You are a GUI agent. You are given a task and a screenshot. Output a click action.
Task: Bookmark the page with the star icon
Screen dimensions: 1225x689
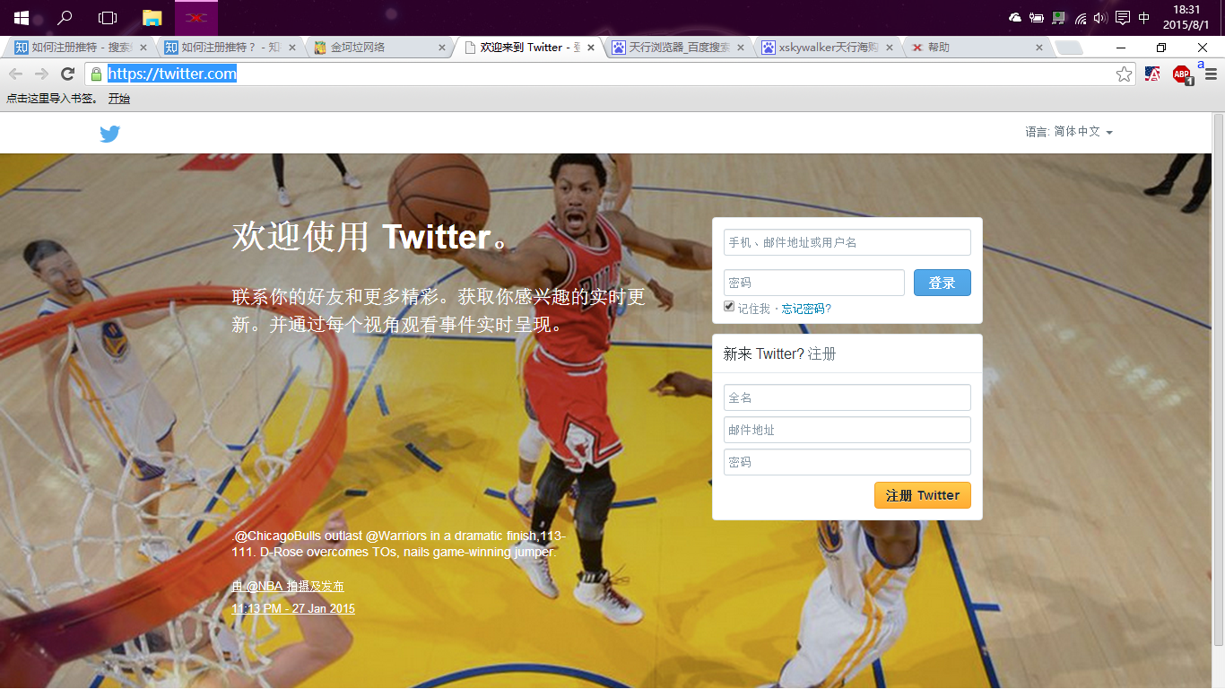(x=1124, y=74)
